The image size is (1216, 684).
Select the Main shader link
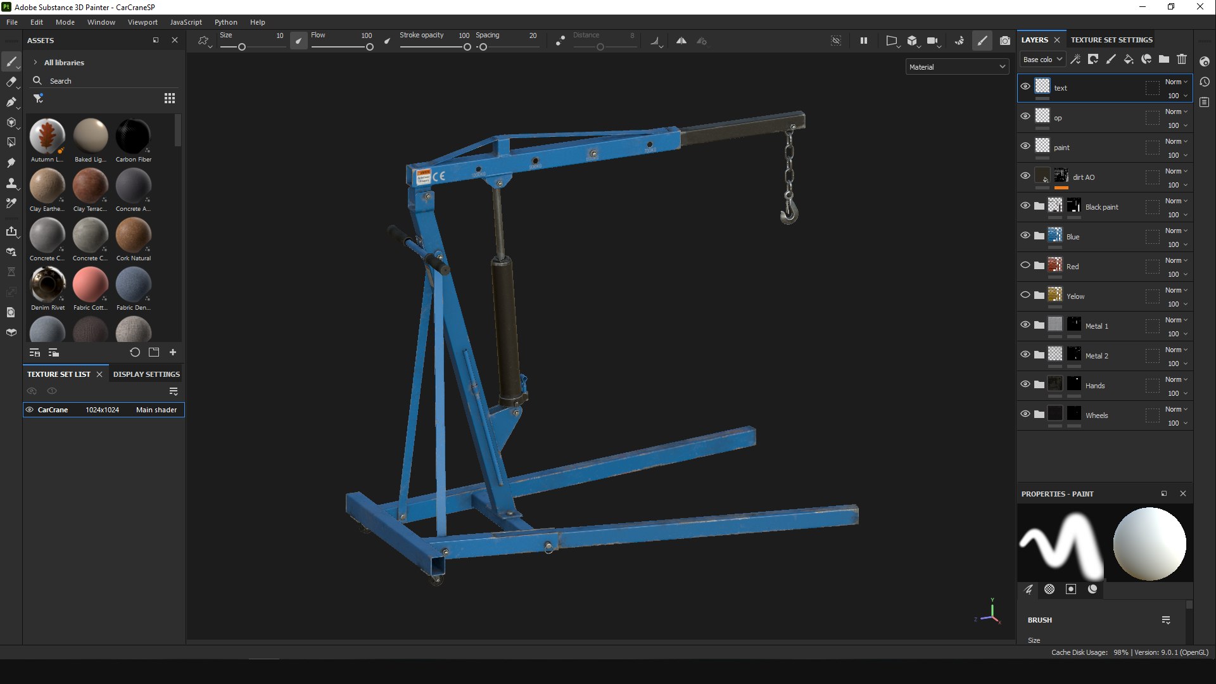pos(156,410)
